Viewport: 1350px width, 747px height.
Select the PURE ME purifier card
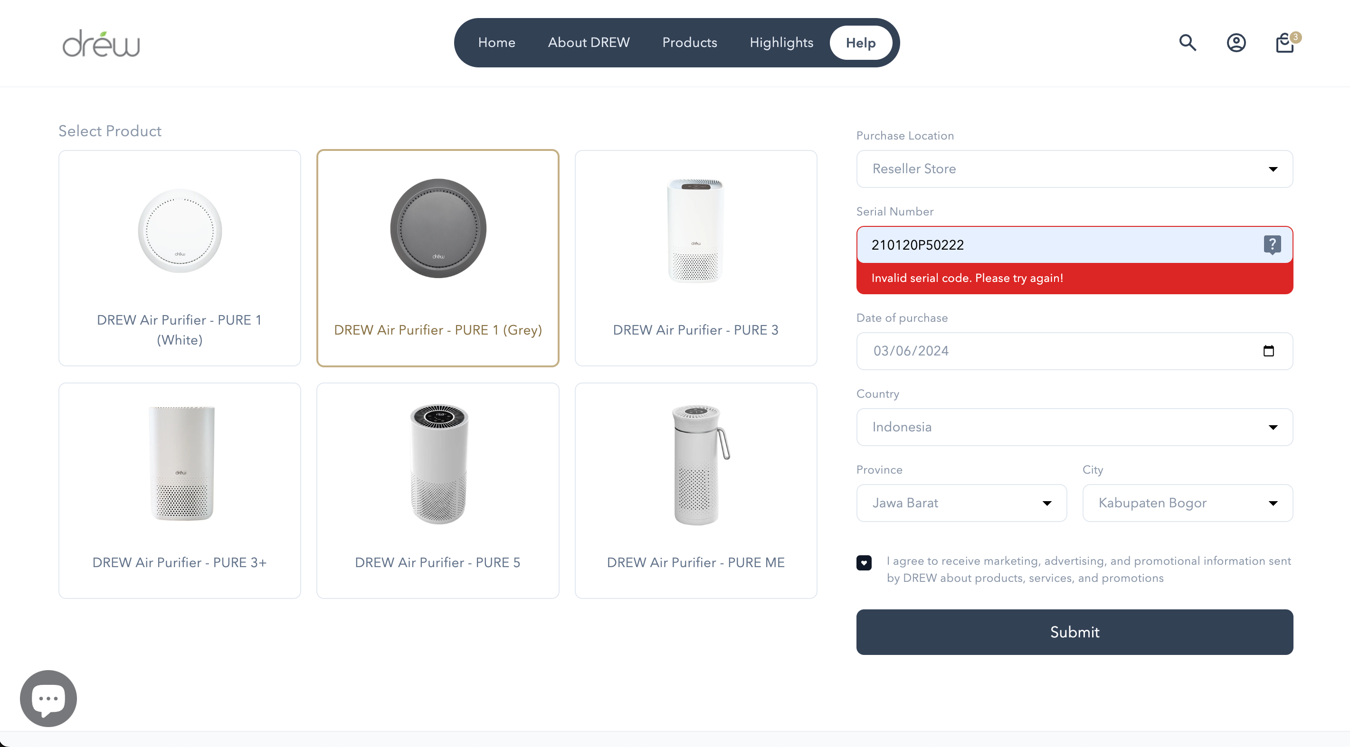(695, 490)
